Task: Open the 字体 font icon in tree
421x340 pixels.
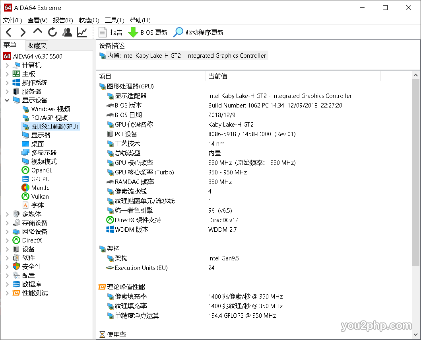Action: [25, 205]
